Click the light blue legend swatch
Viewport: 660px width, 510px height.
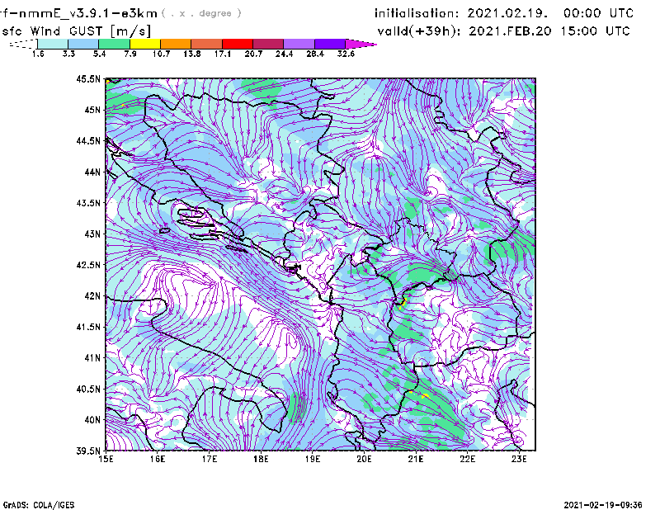coord(83,44)
